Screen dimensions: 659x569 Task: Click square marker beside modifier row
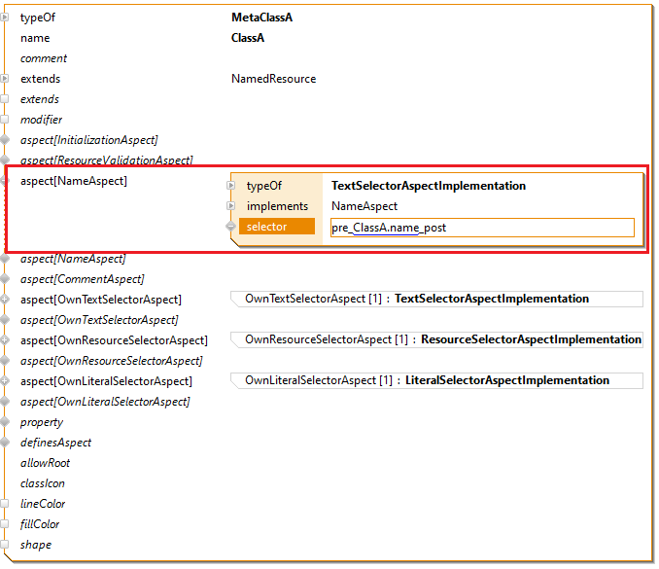coord(5,120)
